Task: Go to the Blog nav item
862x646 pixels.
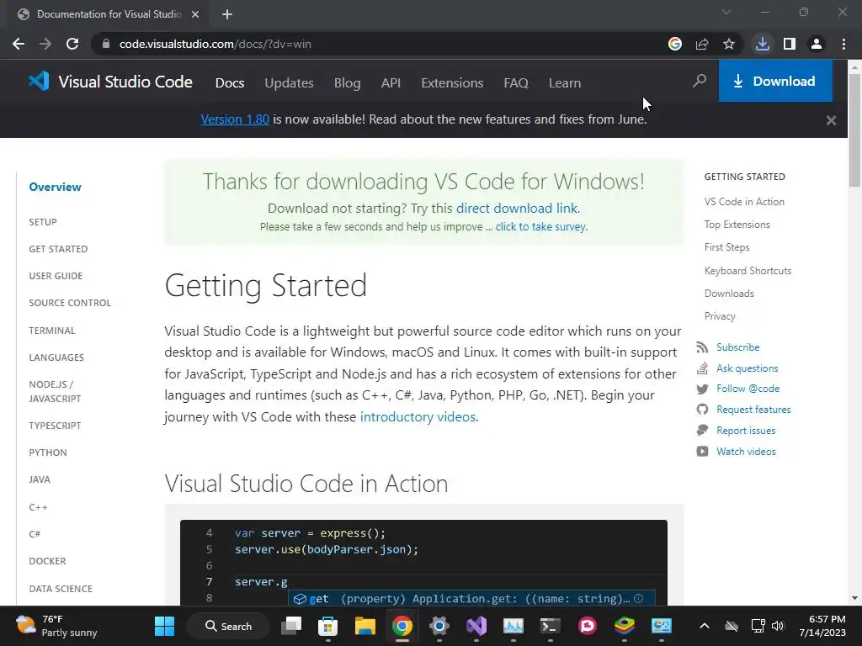Action: coord(348,83)
